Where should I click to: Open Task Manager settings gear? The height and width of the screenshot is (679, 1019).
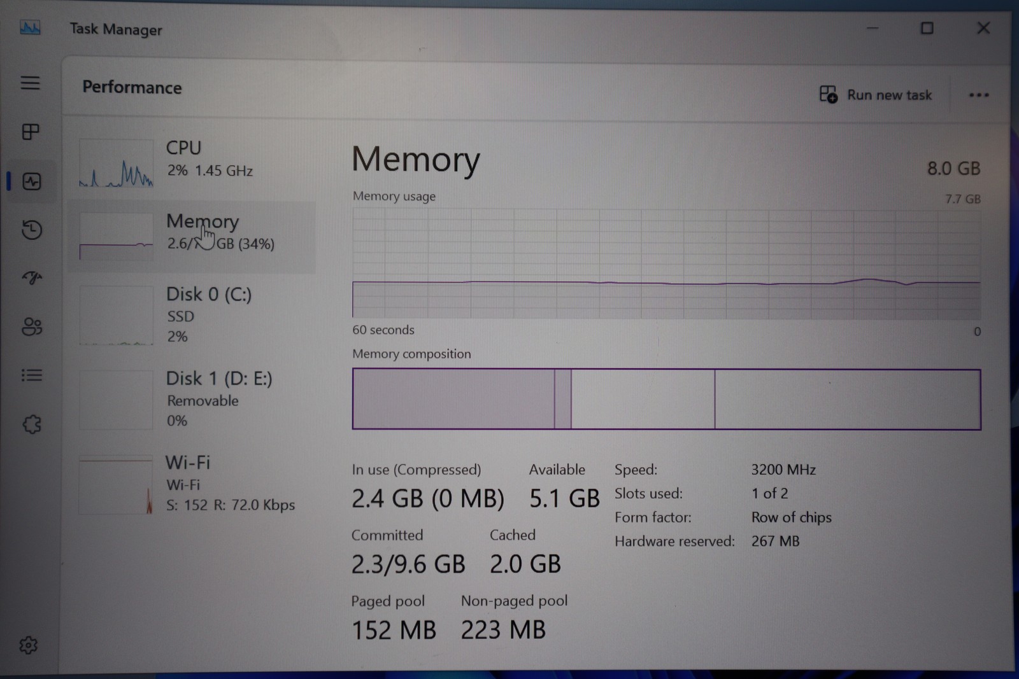point(28,645)
